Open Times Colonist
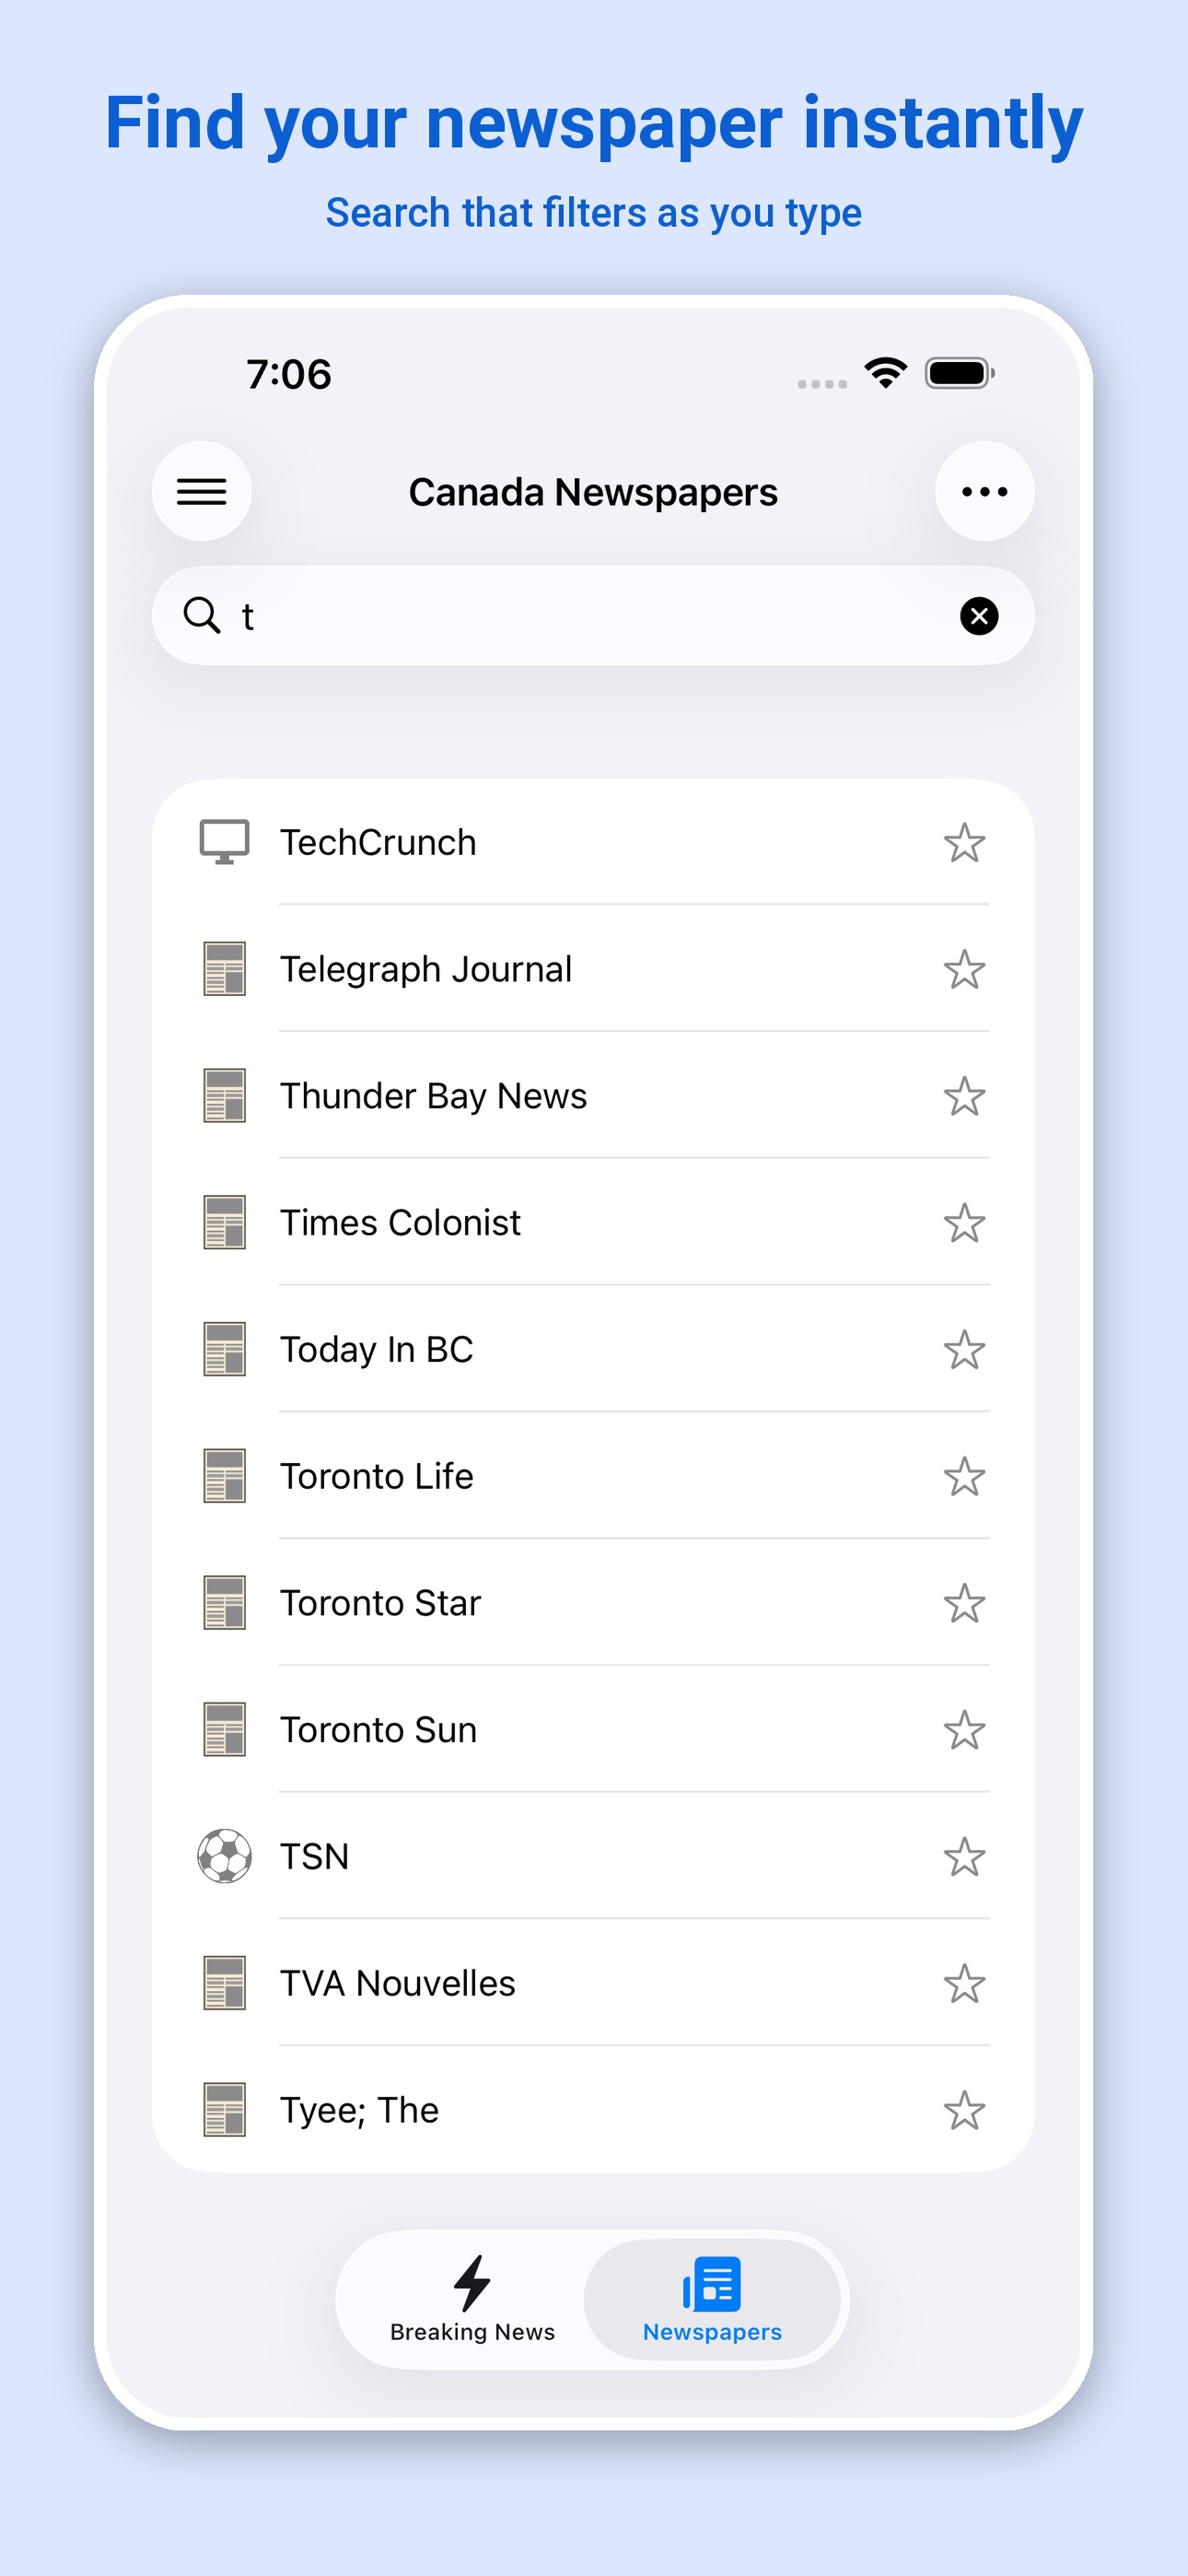The width and height of the screenshot is (1188, 2576). [x=593, y=1222]
